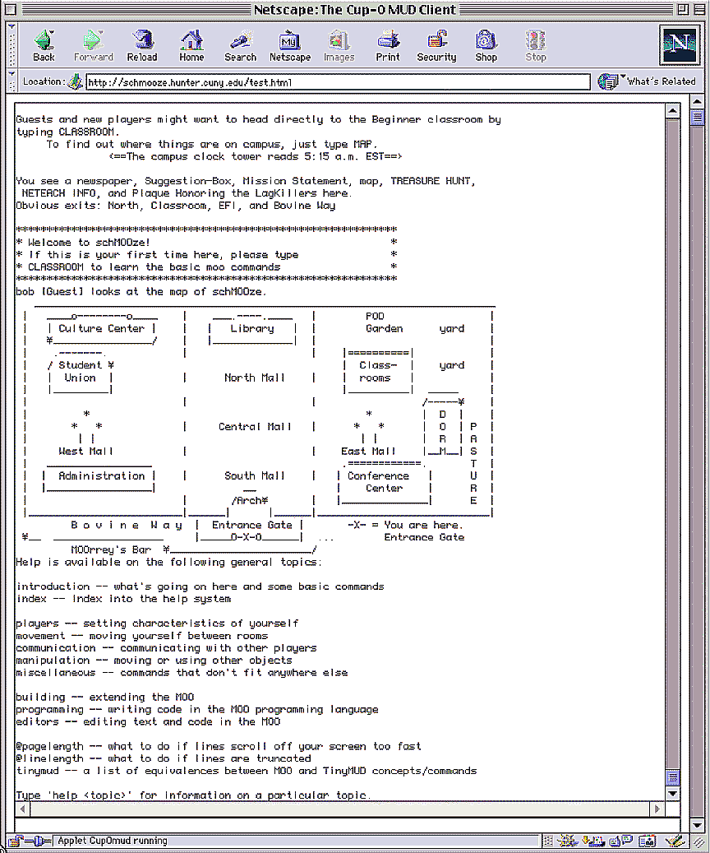The image size is (710, 853).
Task: Click the Shop toolbar button
Action: (x=486, y=46)
